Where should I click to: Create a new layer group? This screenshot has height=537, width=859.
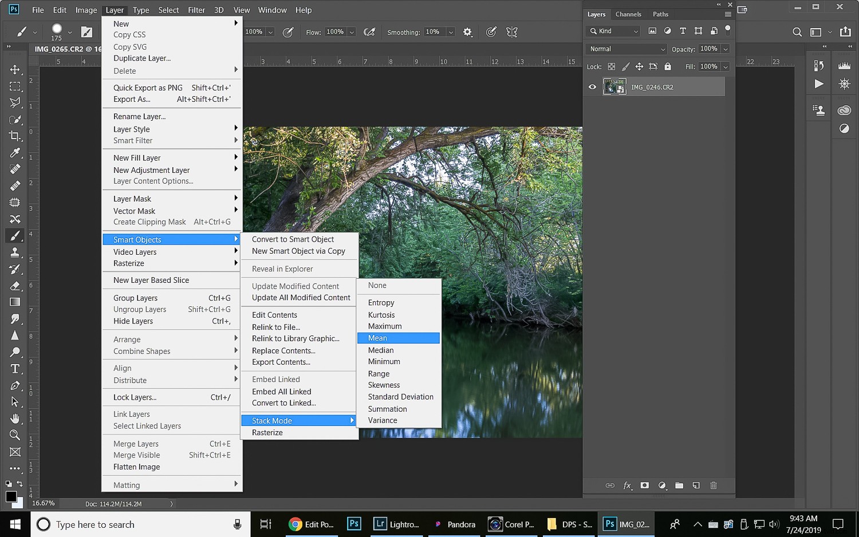(x=679, y=485)
